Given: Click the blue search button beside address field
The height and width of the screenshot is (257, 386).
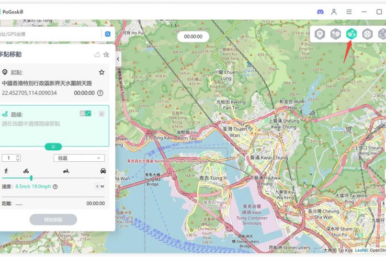Looking at the screenshot, I should click(108, 34).
